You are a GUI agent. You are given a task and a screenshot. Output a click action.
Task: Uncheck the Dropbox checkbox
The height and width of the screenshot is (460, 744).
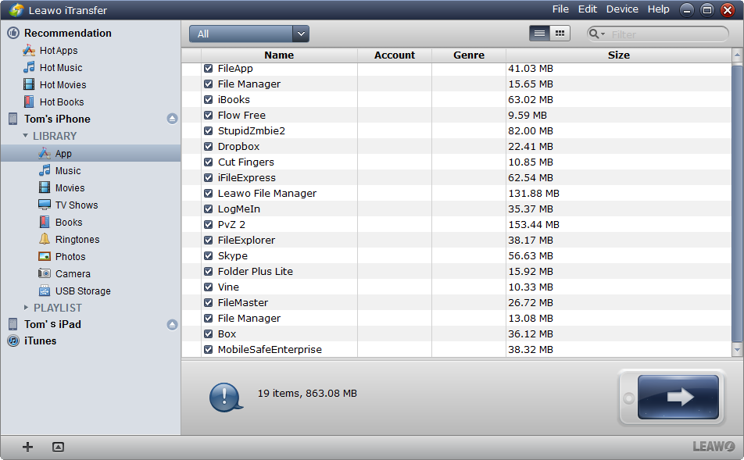click(x=208, y=147)
